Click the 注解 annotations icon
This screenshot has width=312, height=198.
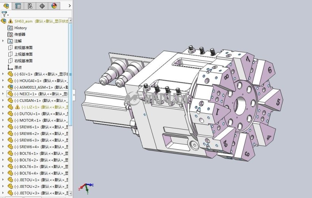click(10, 41)
